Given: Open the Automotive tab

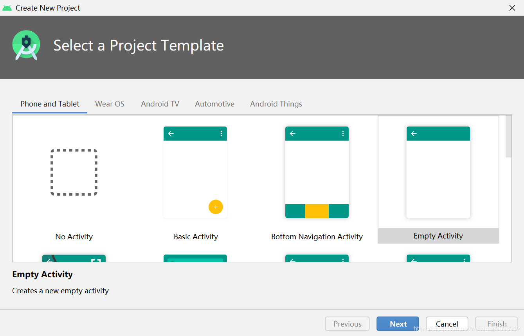Looking at the screenshot, I should click(x=215, y=104).
